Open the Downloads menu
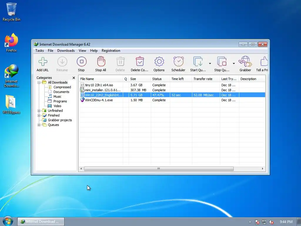Image resolution: width=301 pixels, height=226 pixels. (x=66, y=51)
